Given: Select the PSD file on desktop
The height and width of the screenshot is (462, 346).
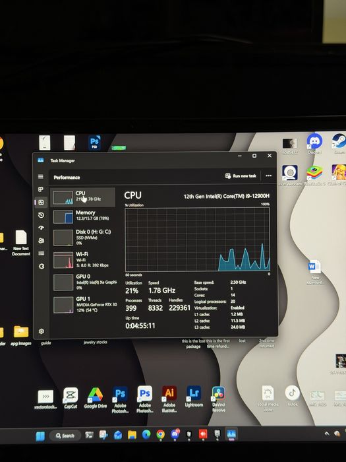Looking at the screenshot, I should coord(94,143).
